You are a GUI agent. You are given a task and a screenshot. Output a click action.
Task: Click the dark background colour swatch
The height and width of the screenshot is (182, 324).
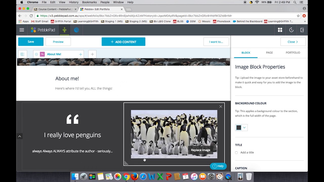(239, 128)
